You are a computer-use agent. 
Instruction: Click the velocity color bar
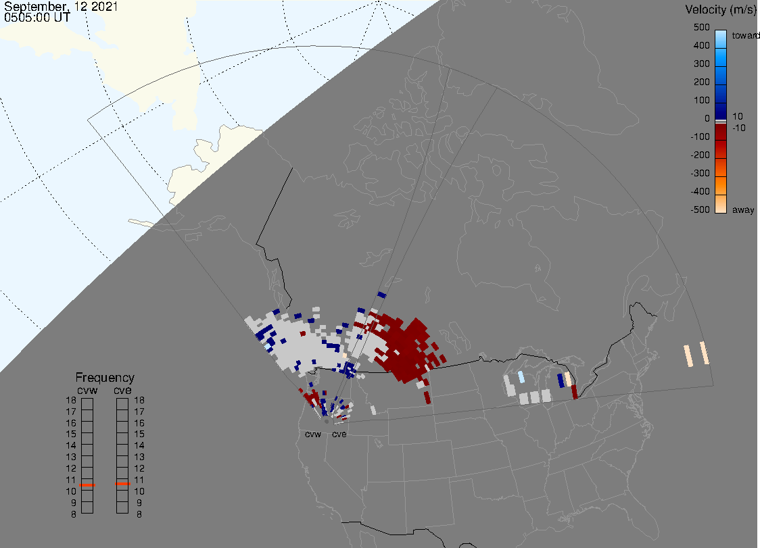[x=721, y=122]
